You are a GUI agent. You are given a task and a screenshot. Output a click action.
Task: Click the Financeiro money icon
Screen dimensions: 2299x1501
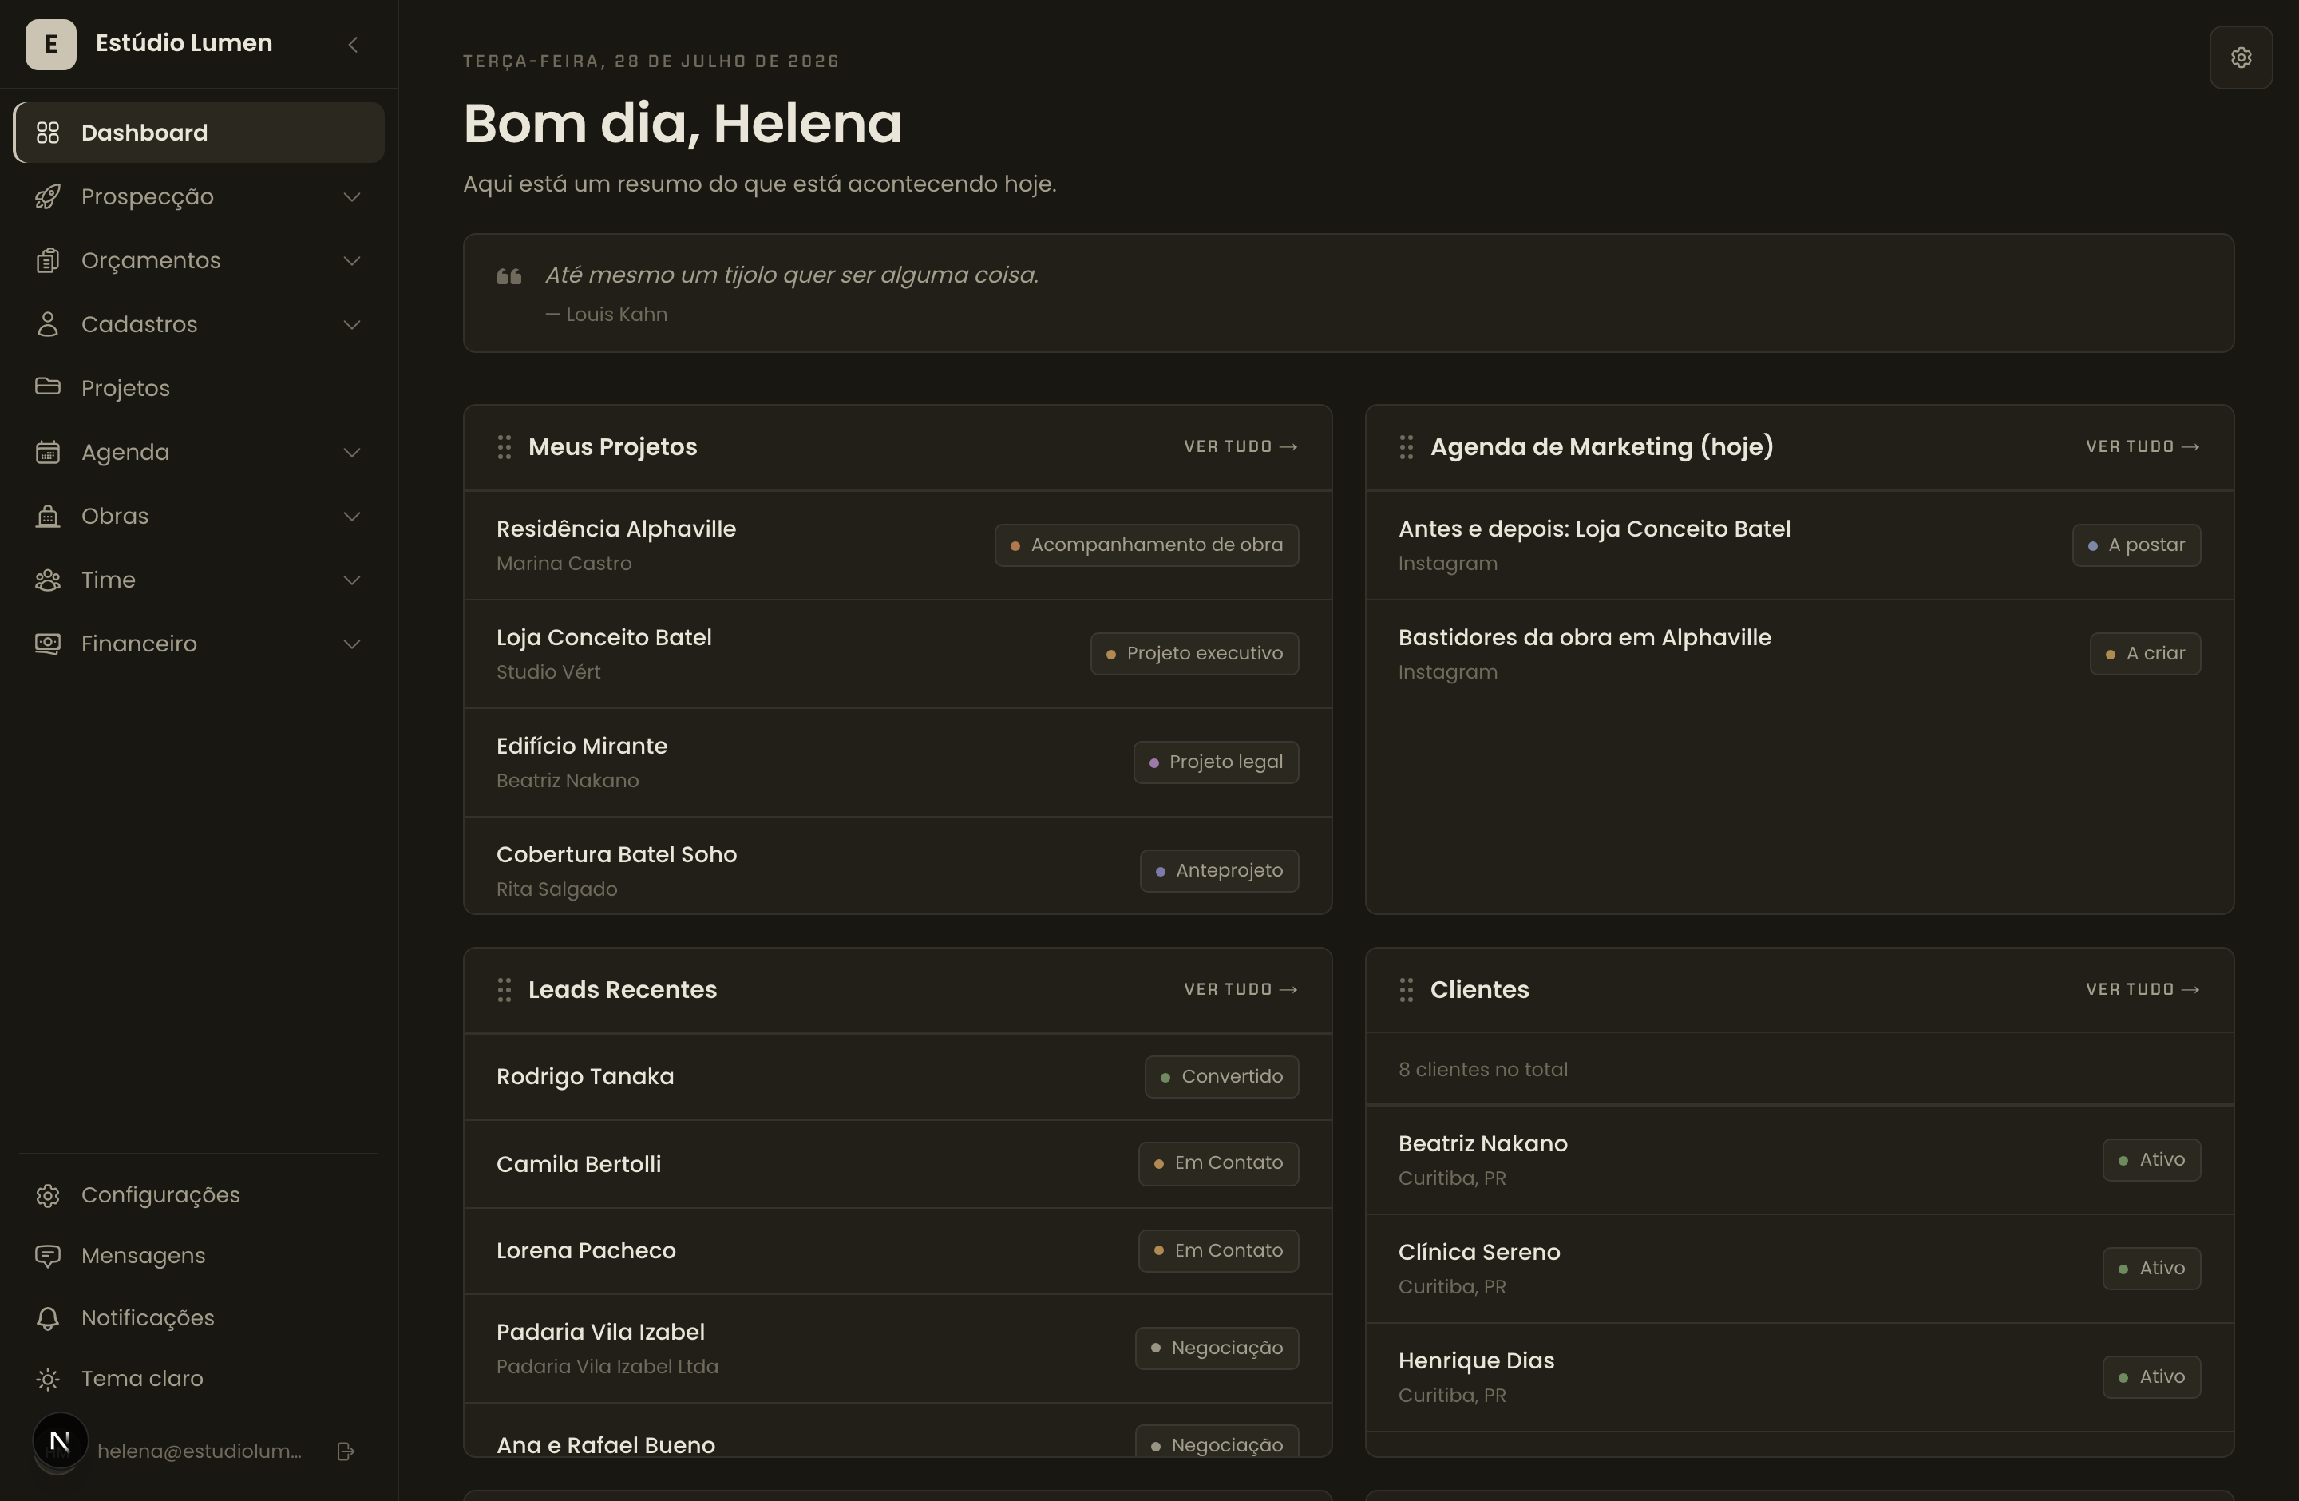point(47,644)
